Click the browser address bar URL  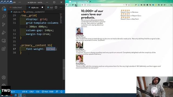94,5
